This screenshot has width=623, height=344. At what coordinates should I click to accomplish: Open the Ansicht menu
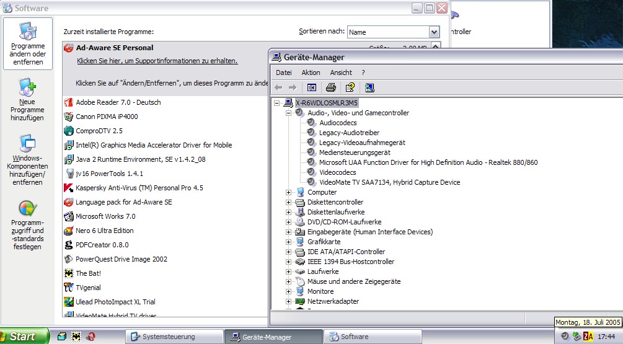pos(341,73)
